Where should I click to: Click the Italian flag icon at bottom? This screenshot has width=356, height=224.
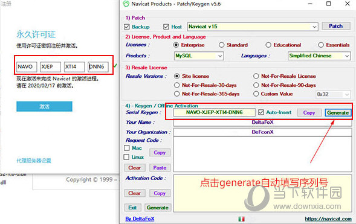coord(242,219)
